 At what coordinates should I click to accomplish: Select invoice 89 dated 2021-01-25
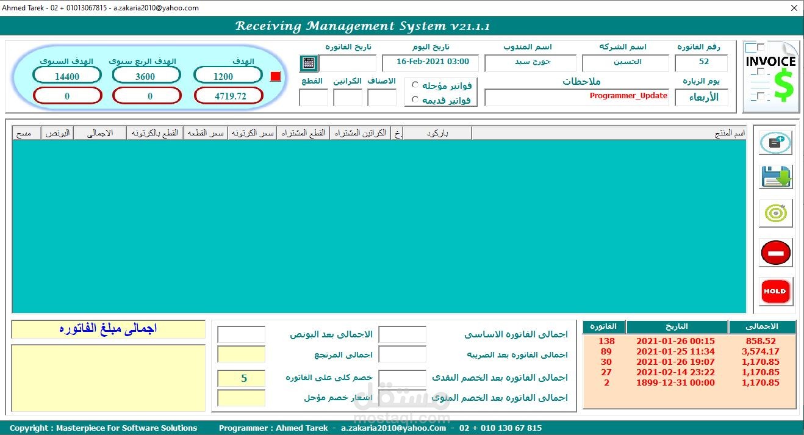click(689, 351)
